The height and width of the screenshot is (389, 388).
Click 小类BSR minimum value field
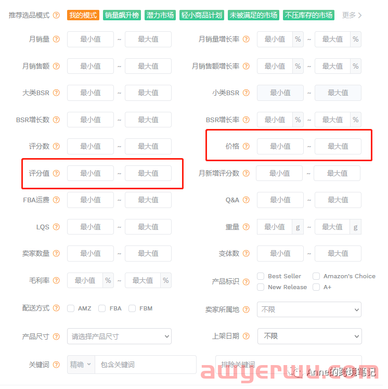[280, 93]
